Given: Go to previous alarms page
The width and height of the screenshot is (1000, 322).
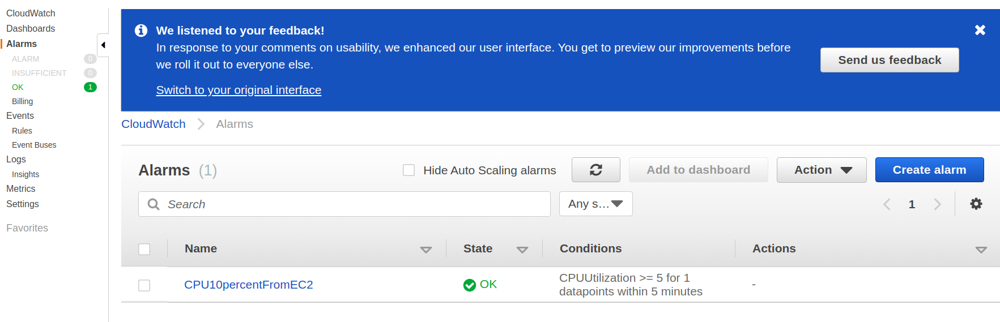Looking at the screenshot, I should (887, 204).
